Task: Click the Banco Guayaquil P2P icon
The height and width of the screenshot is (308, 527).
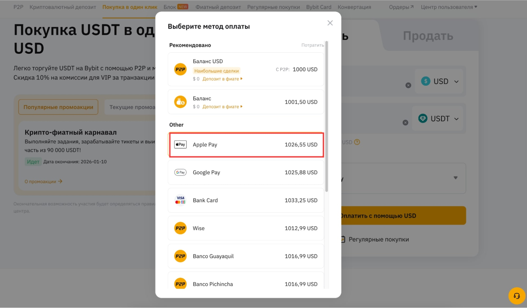Action: pos(180,256)
